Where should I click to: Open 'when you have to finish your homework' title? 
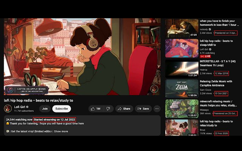point(219,23)
